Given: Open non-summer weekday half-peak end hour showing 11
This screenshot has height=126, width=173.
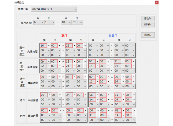Looking at the screenshot, I should point(119,61).
